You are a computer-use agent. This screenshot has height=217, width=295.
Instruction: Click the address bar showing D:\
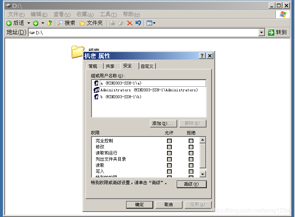pos(144,32)
